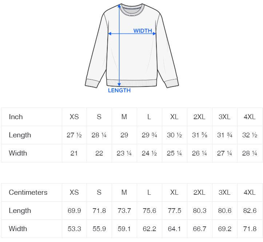Viewport: 263px width, 242px height.
Task: Select the 31 ⅝ length cell
Action: coord(199,135)
